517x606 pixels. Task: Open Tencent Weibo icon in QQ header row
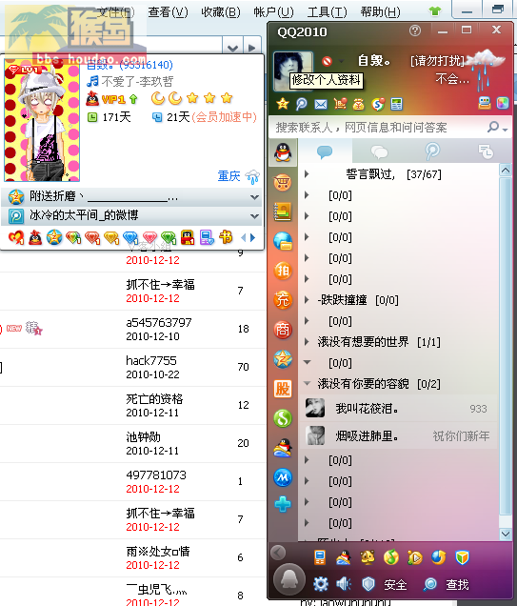pyautogui.click(x=301, y=104)
